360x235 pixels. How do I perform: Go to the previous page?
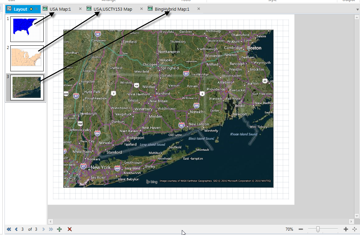click(x=16, y=229)
